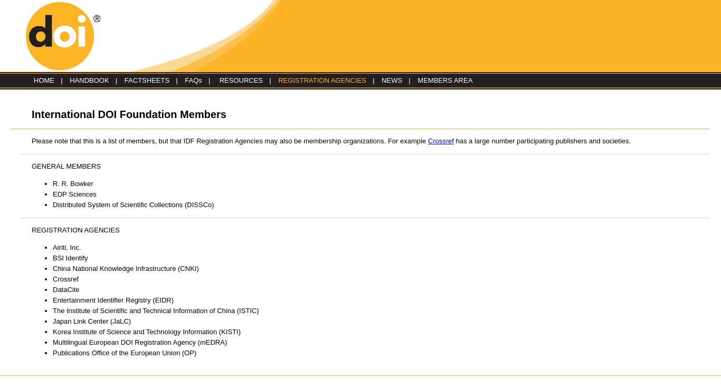Click the mEDRA list entry
The height and width of the screenshot is (389, 721).
[140, 343]
